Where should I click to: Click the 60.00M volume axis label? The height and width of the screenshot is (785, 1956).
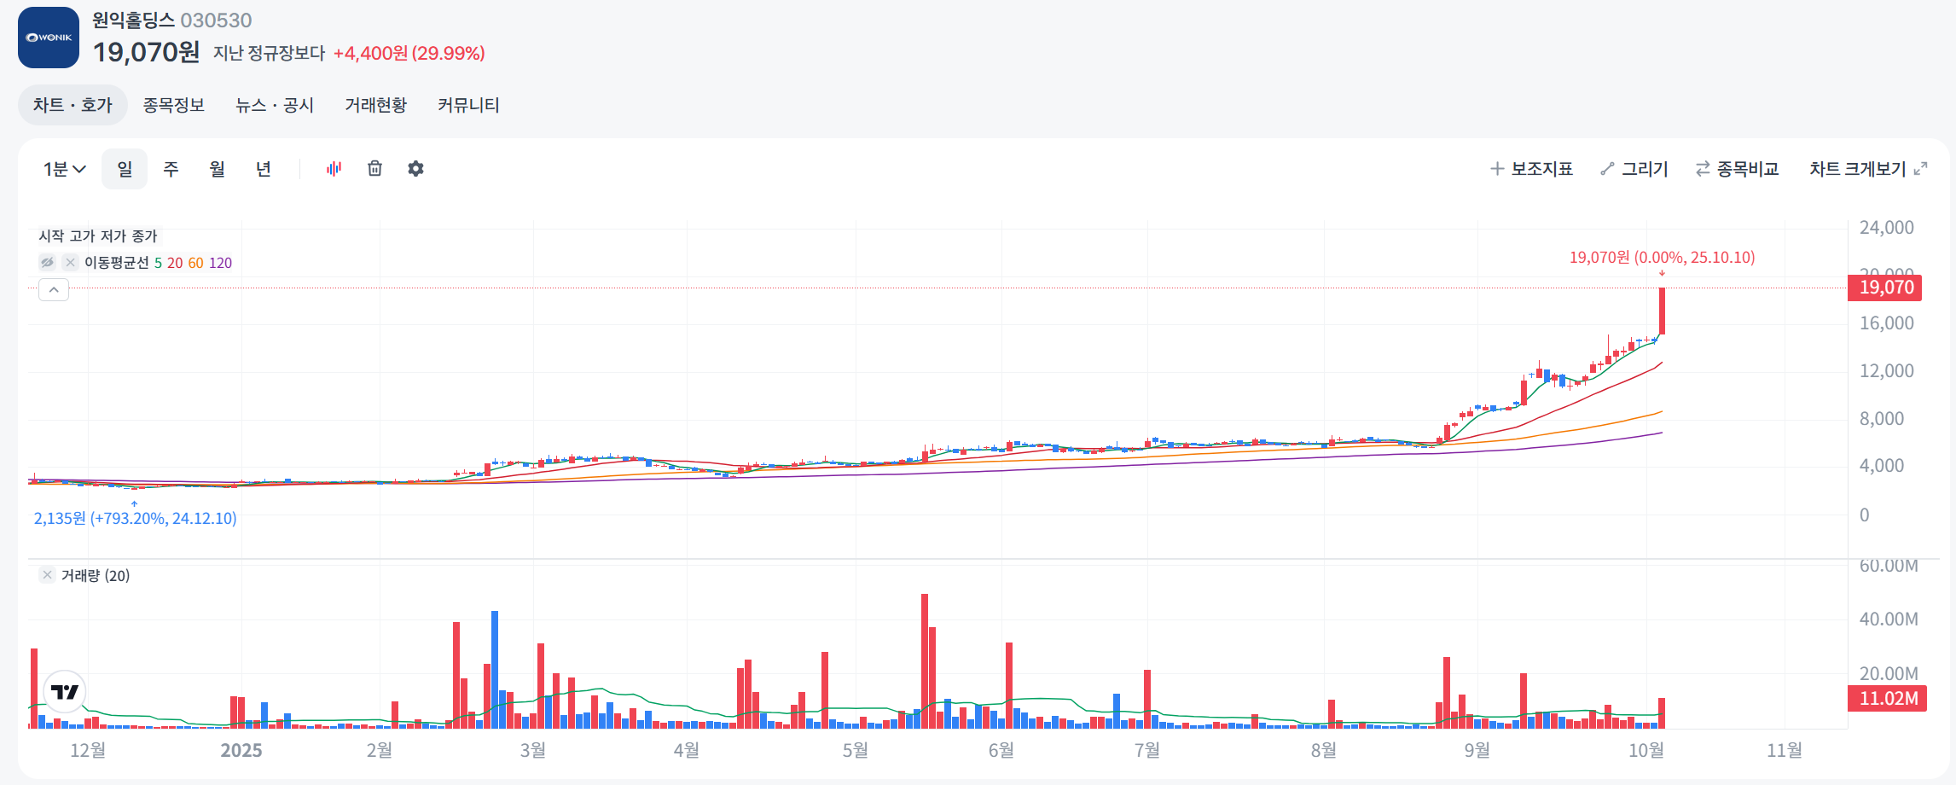[x=1889, y=566]
